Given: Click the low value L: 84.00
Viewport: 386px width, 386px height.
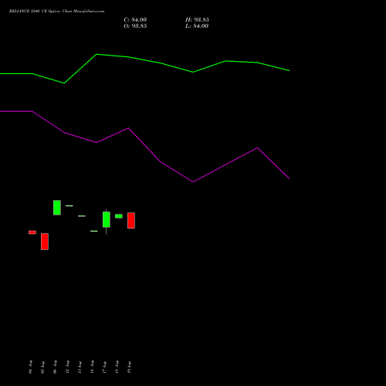Looking at the screenshot, I should pos(197,26).
